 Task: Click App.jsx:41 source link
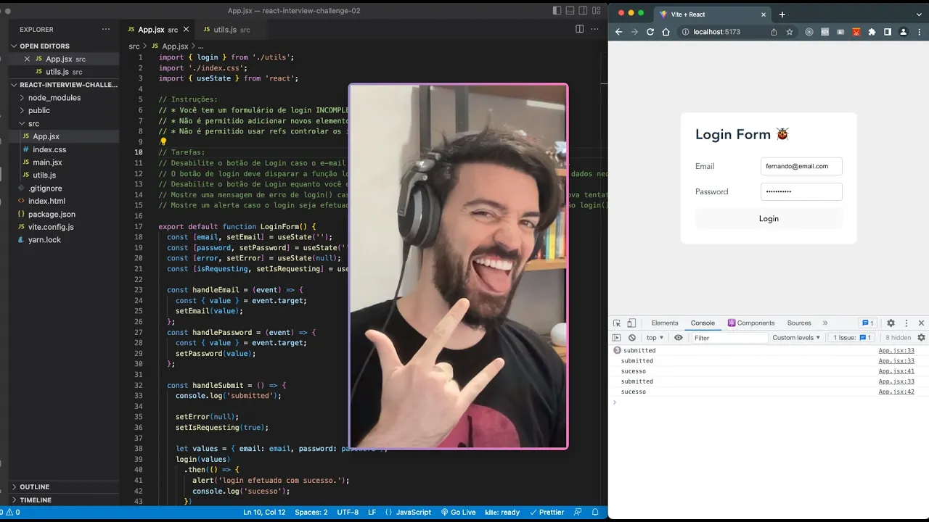click(x=896, y=371)
